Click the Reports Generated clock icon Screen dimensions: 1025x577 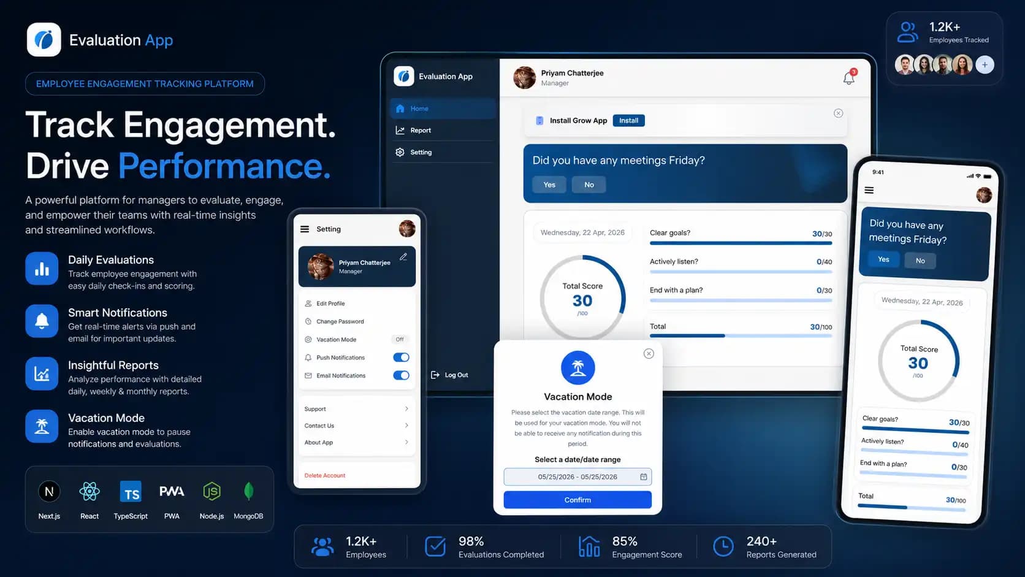(723, 546)
